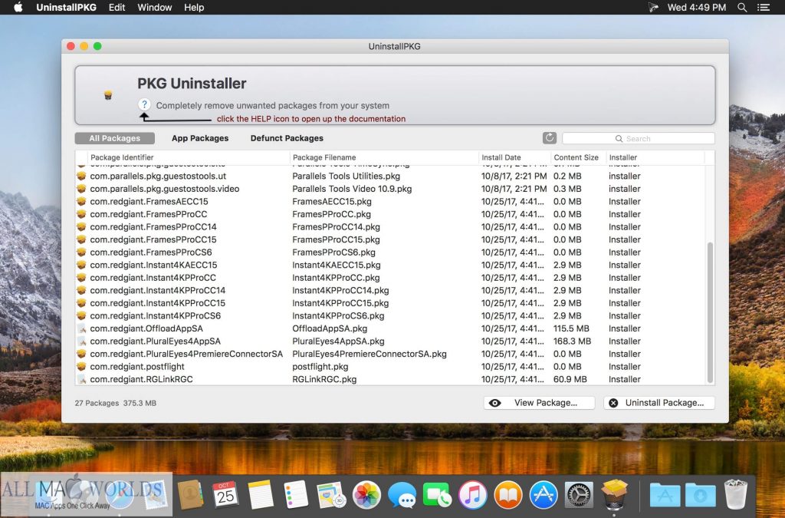Image resolution: width=785 pixels, height=518 pixels.
Task: Open Spotlight search in the menu bar
Action: [x=742, y=8]
